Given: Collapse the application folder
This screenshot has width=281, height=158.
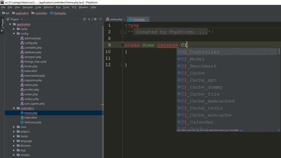Looking at the screenshot, I should pos(10,24).
